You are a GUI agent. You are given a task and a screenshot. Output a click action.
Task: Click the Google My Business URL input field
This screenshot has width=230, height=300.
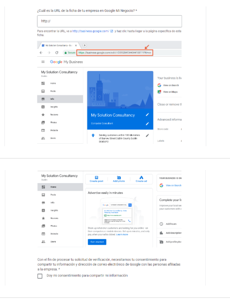pos(109,21)
